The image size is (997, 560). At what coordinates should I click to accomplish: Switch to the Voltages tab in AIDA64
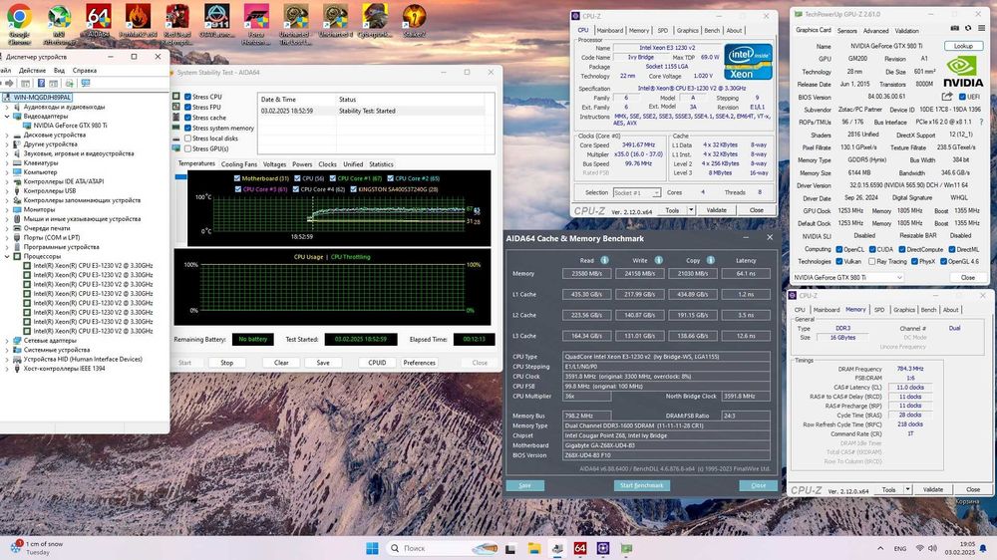click(274, 163)
